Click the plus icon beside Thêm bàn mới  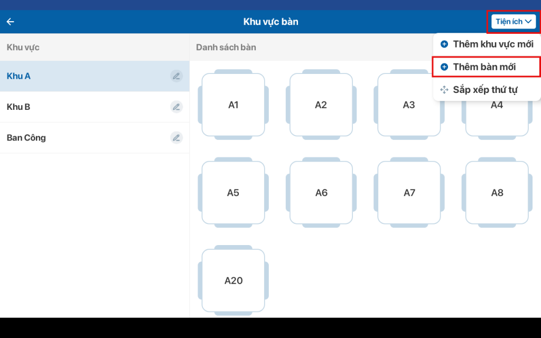[444, 67]
